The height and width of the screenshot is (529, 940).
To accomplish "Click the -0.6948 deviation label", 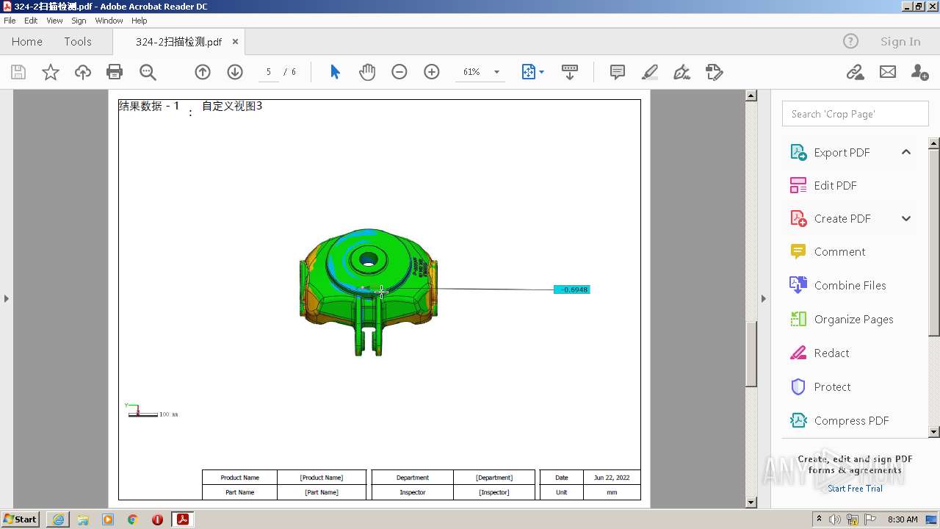I will (x=572, y=289).
